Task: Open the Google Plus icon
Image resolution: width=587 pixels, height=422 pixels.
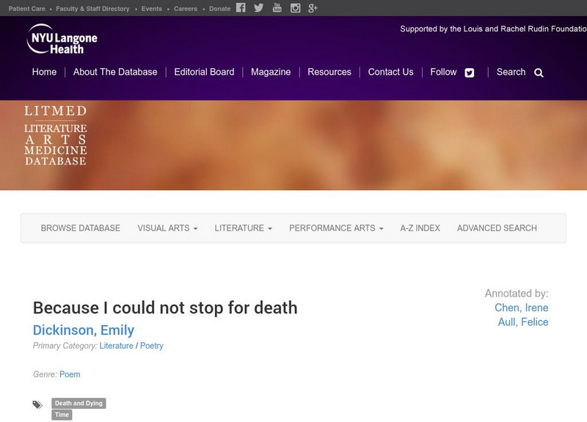Action: (313, 8)
